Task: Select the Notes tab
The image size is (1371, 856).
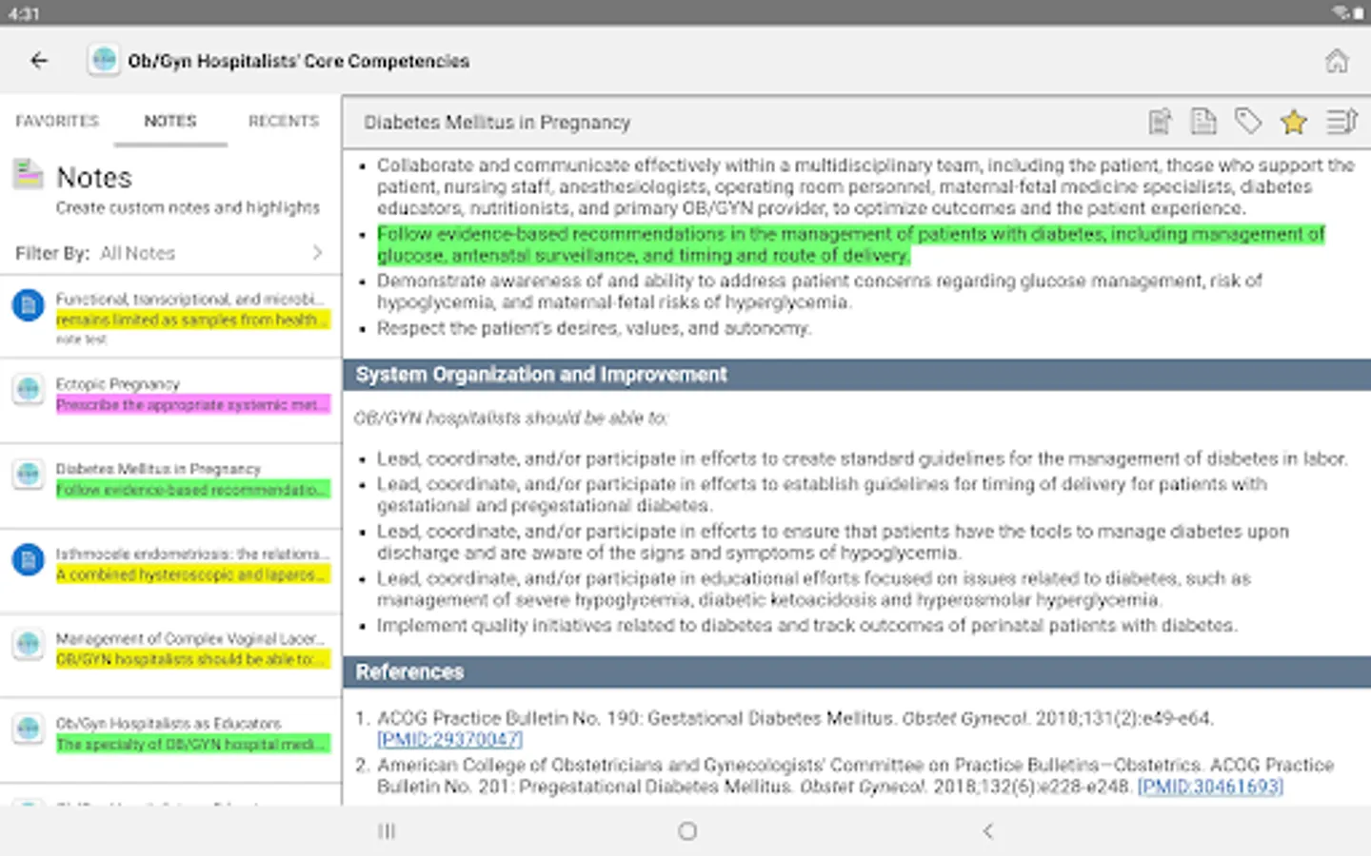Action: coord(170,121)
